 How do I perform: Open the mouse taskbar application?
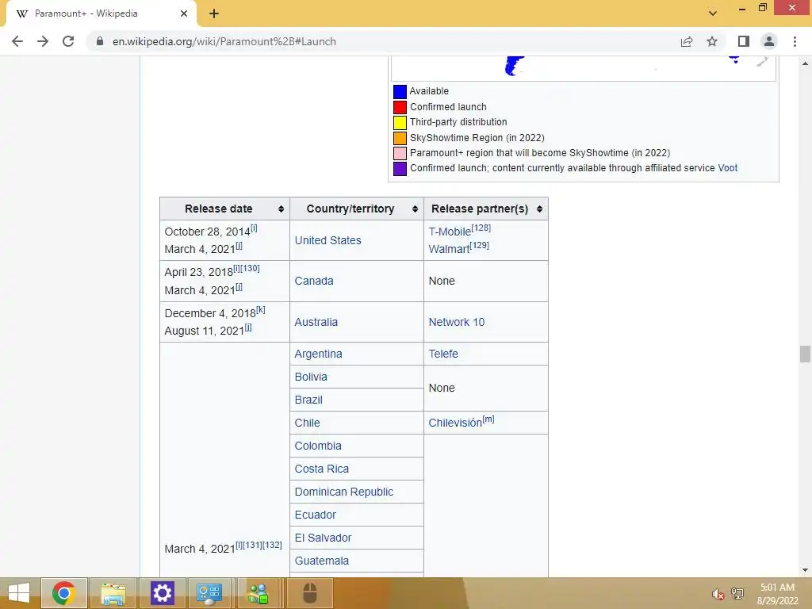point(310,593)
